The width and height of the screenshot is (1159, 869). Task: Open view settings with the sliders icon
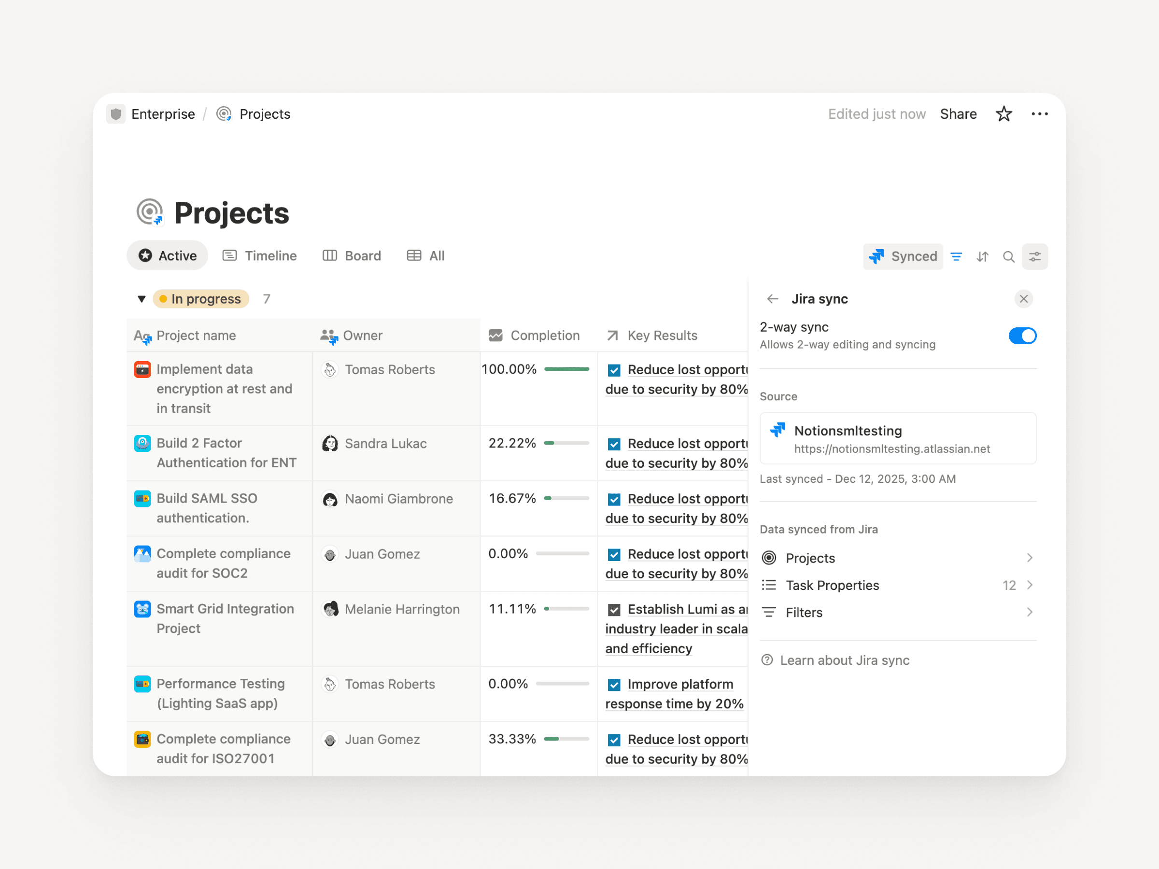tap(1035, 256)
